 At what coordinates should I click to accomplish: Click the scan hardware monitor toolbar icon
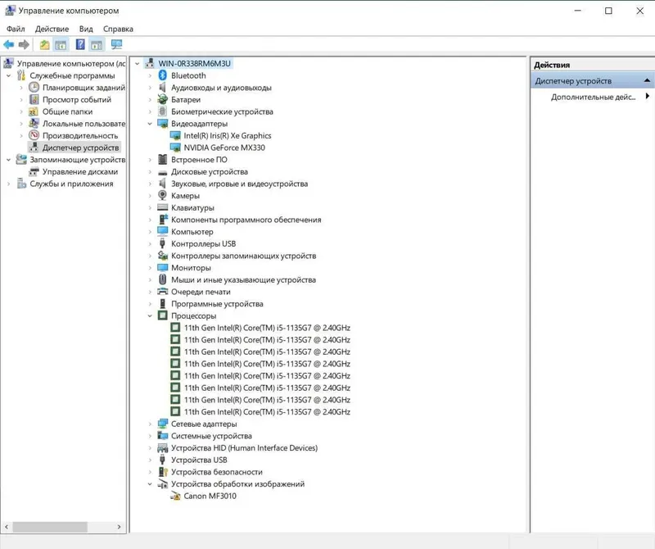click(116, 44)
